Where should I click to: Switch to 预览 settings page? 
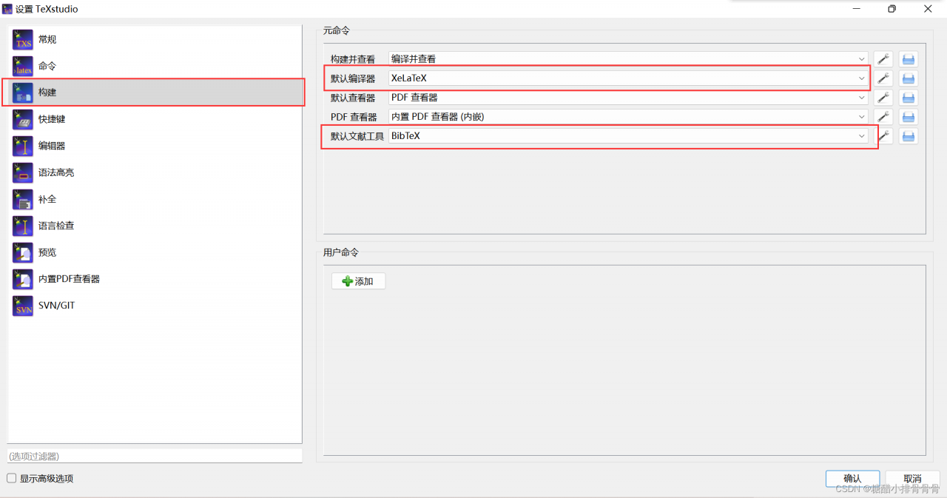click(155, 252)
